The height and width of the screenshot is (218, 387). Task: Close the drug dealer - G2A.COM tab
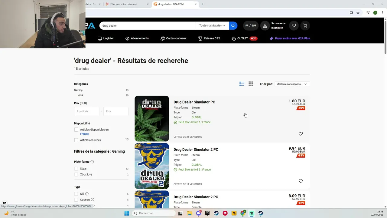[x=196, y=4]
